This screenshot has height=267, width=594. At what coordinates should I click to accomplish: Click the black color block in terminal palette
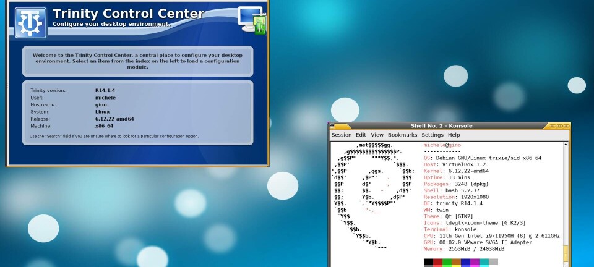(x=428, y=261)
